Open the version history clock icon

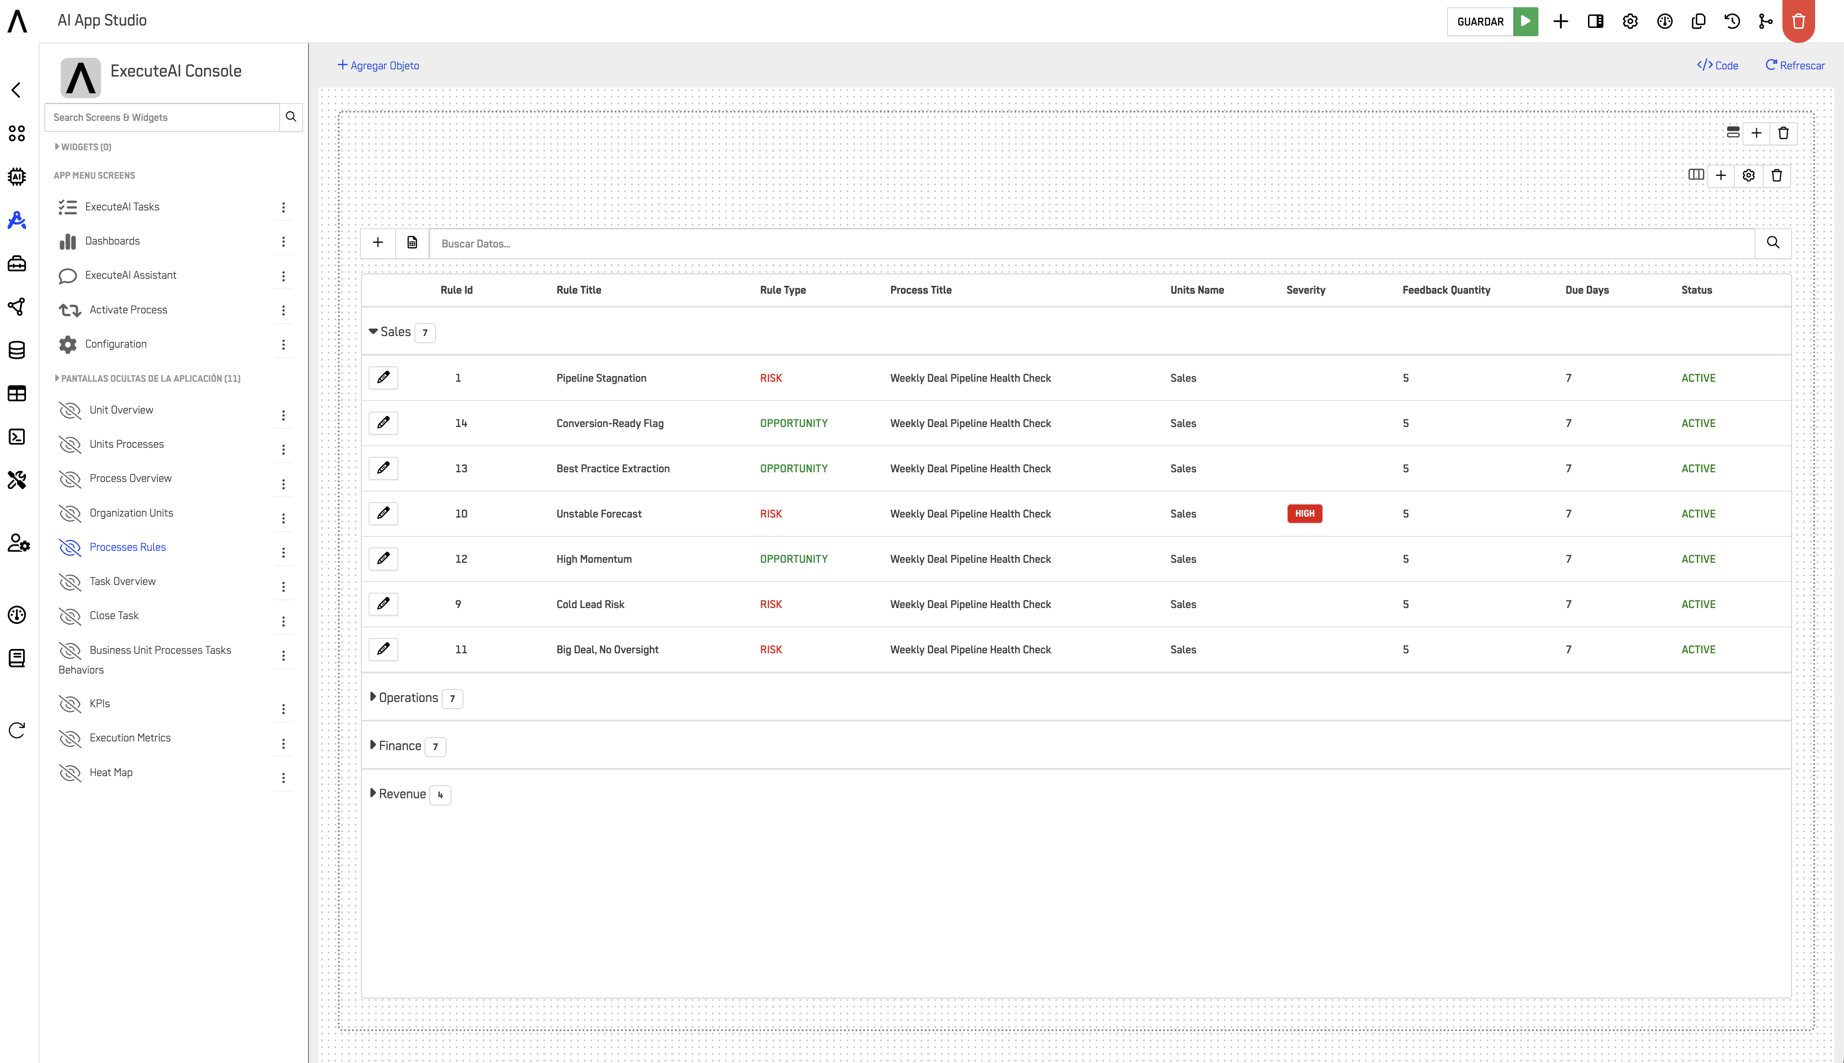click(x=1731, y=21)
